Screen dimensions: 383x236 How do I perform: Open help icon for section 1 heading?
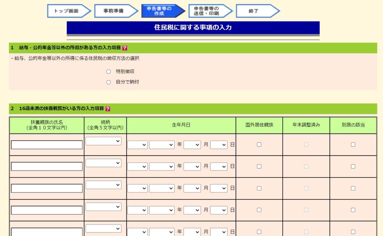point(125,48)
